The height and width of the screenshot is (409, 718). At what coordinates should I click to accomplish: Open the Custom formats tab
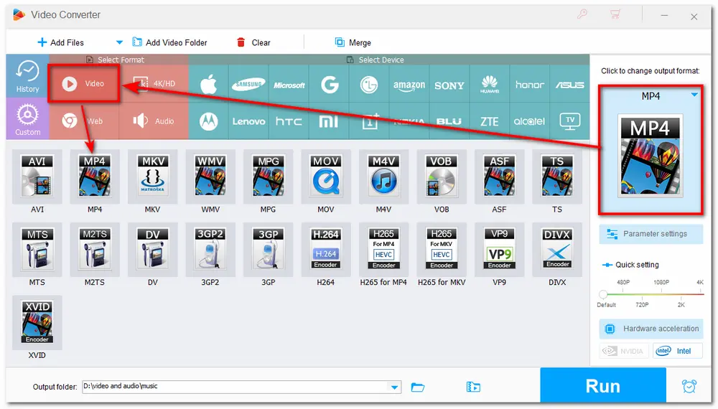pos(27,119)
